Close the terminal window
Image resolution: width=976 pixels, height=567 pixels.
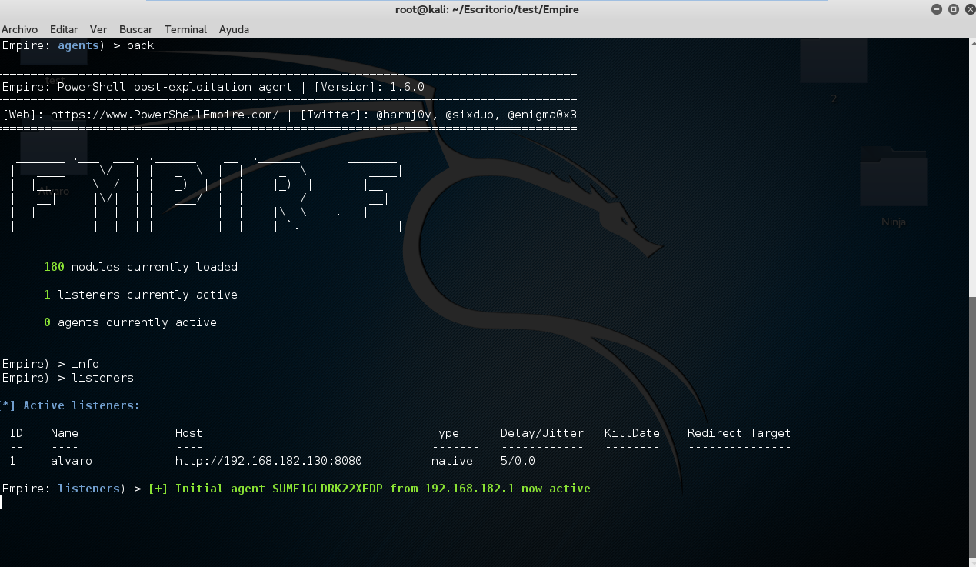(969, 9)
